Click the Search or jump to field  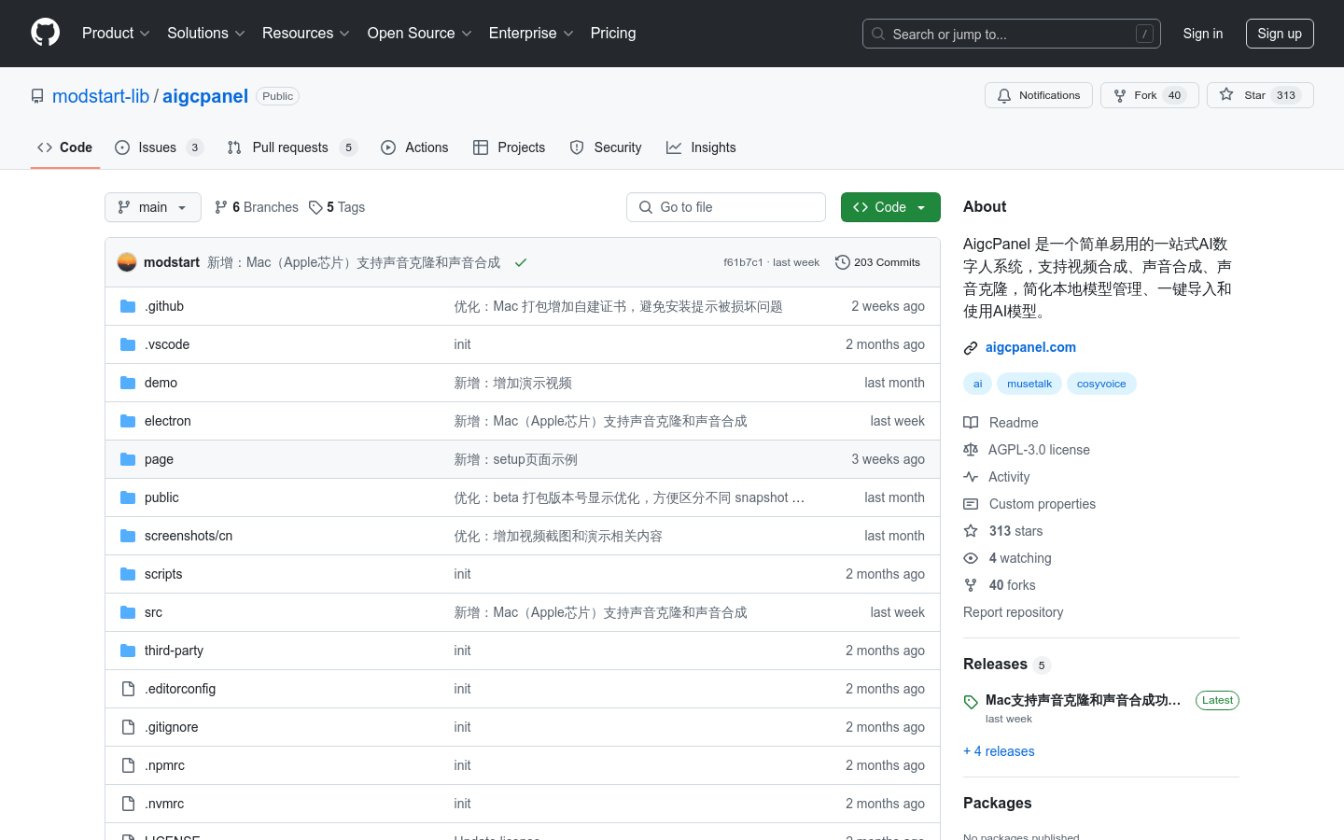pos(1012,34)
